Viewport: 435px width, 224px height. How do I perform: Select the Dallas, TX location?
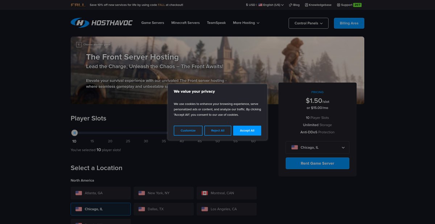[x=163, y=209]
